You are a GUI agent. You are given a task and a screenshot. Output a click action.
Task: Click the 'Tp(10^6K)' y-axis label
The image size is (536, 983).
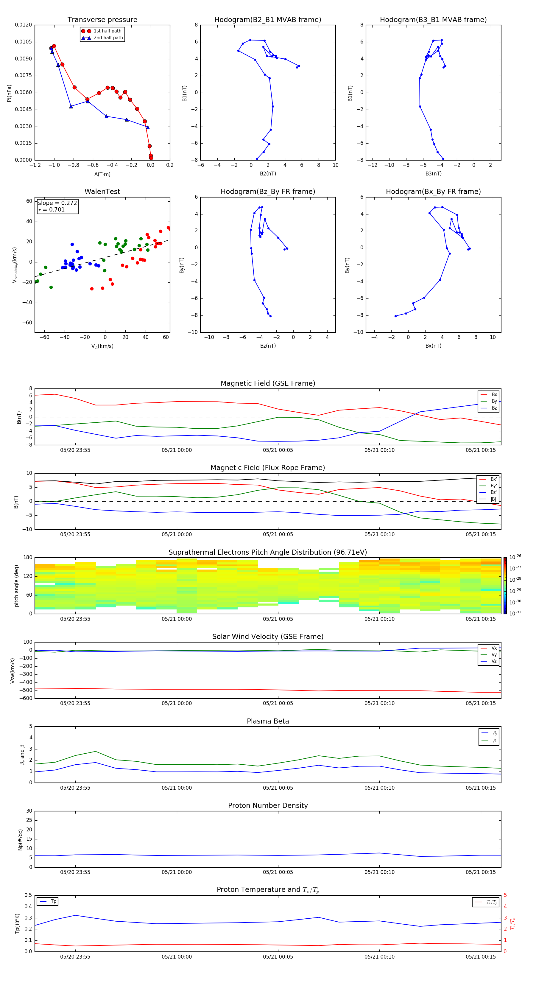point(18,923)
